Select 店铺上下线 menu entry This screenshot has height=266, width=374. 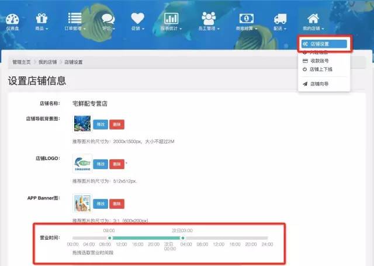(x=321, y=69)
